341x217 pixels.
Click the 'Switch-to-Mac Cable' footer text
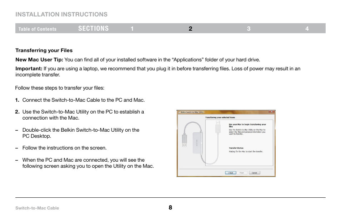pos(37,208)
